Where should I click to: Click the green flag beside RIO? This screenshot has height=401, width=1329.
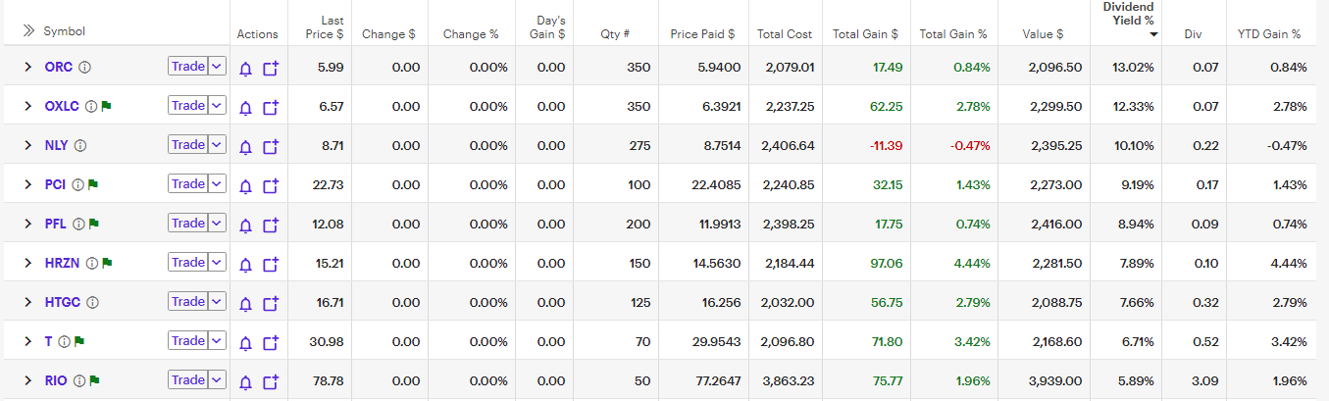pos(95,380)
